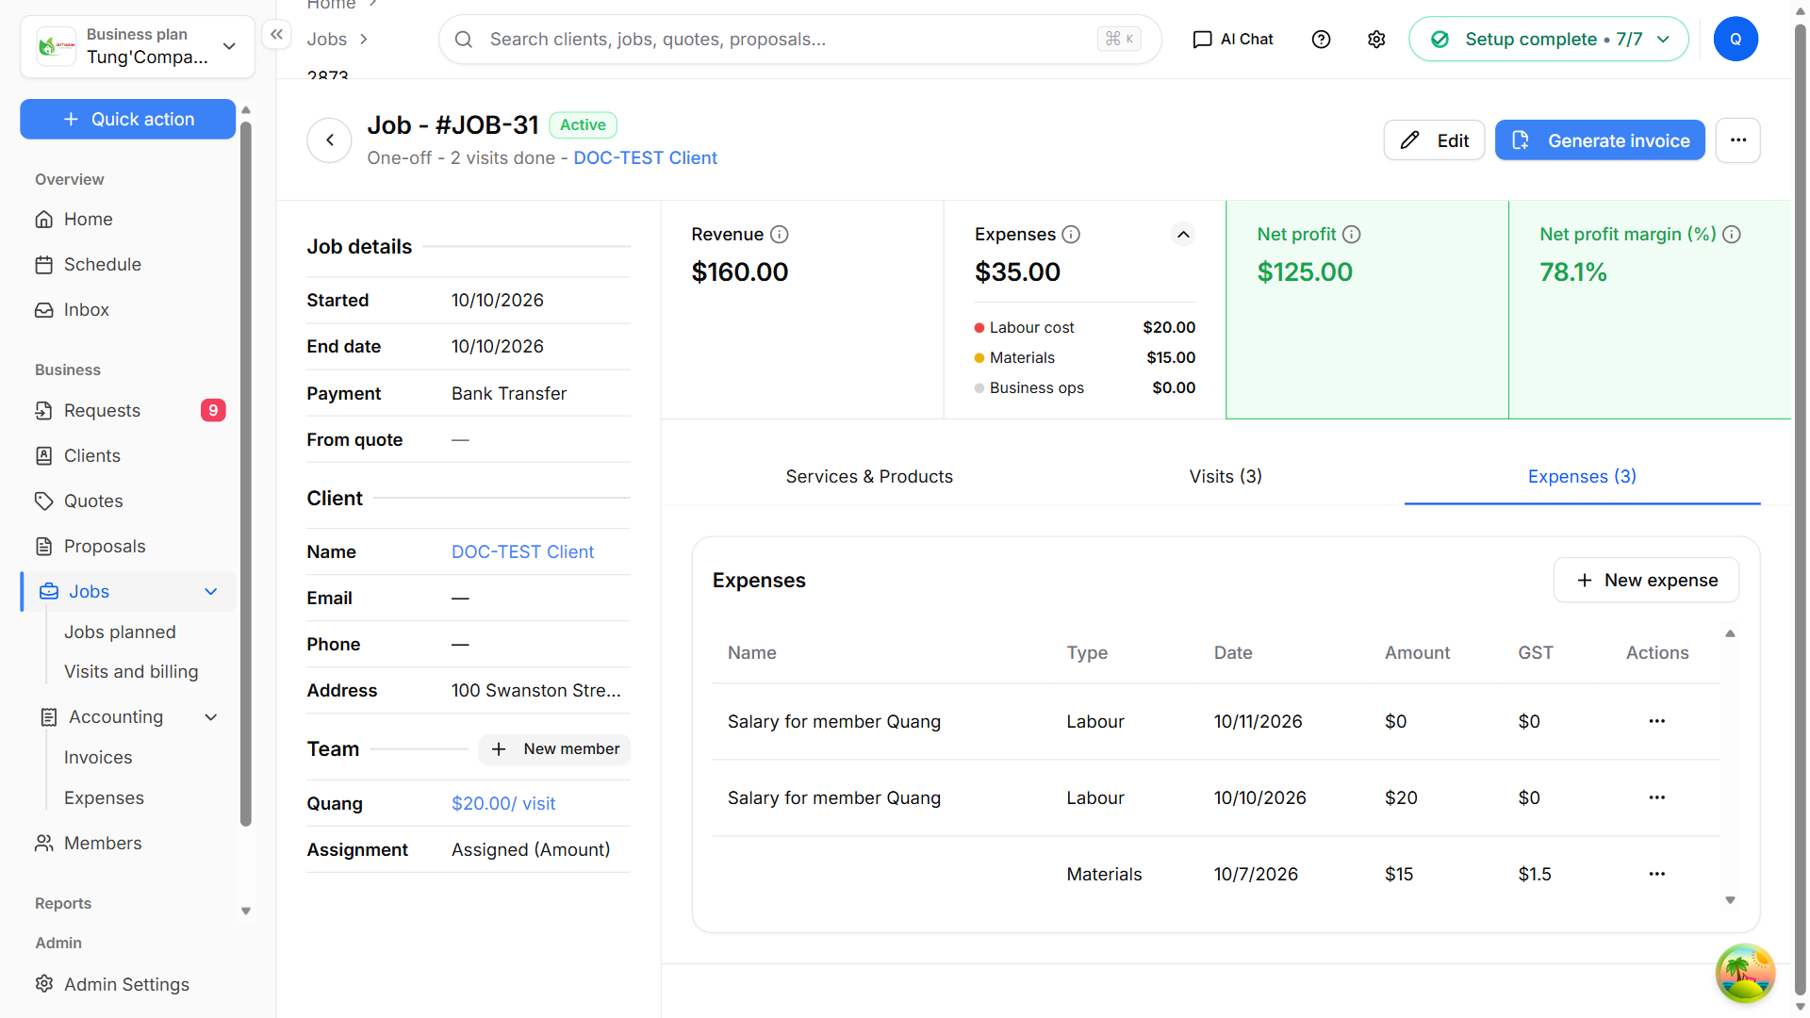
Task: Open the job more options menu
Action: pos(1738,140)
